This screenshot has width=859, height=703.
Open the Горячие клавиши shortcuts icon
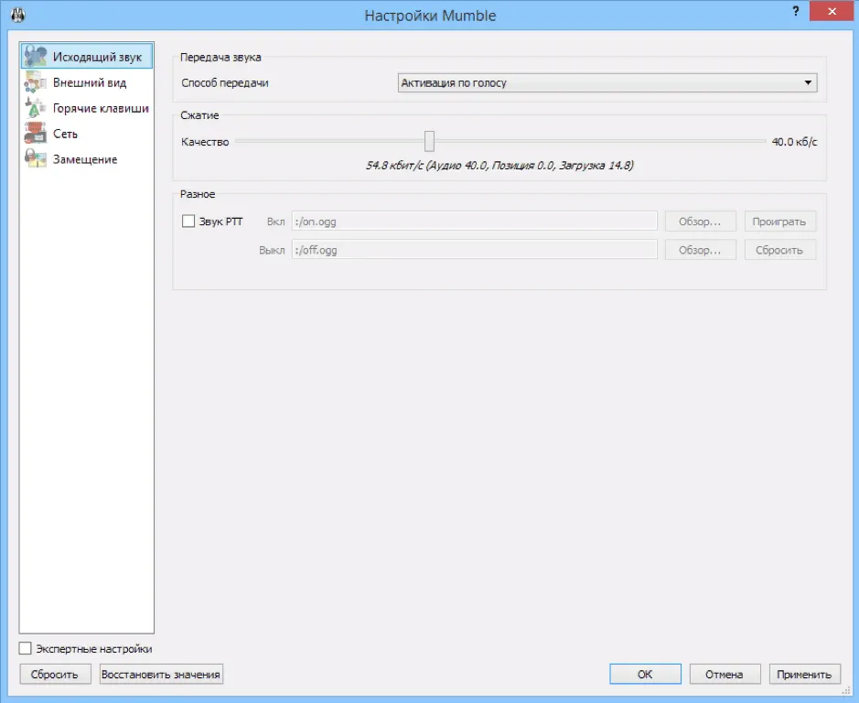pyautogui.click(x=35, y=108)
